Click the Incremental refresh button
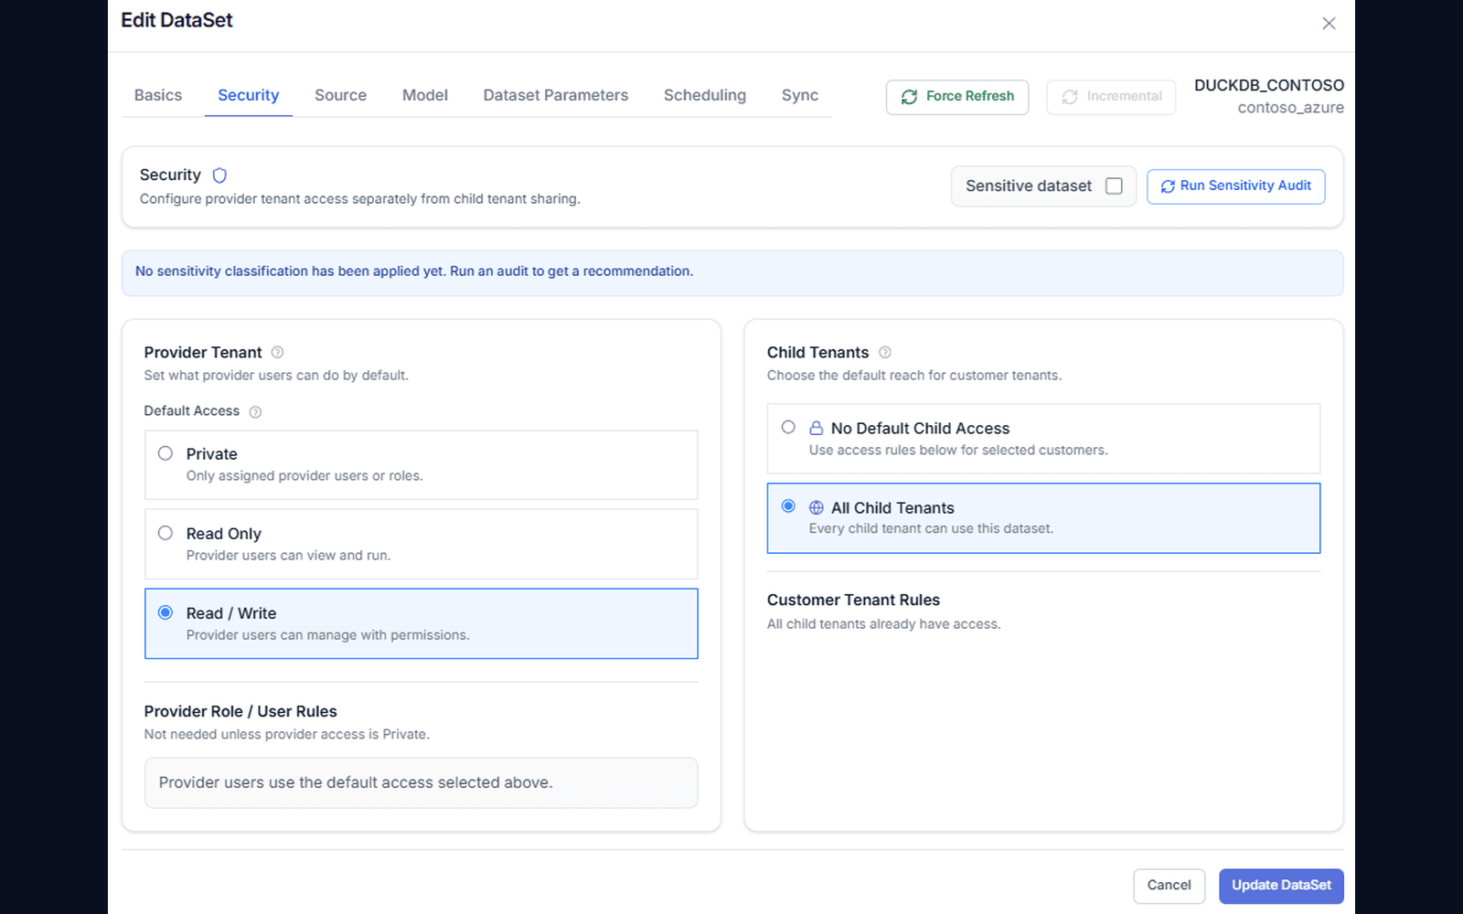The height and width of the screenshot is (914, 1463). 1111,97
